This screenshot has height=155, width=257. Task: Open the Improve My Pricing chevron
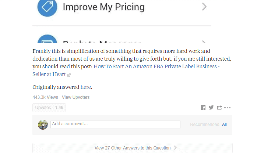point(204,7)
